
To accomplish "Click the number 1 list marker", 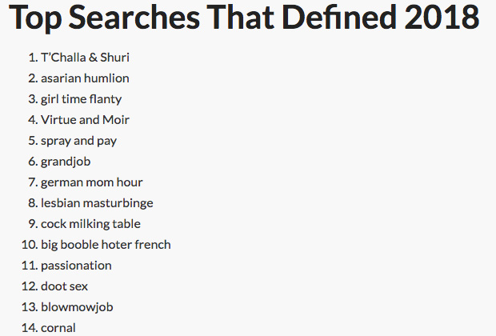I will coord(32,58).
